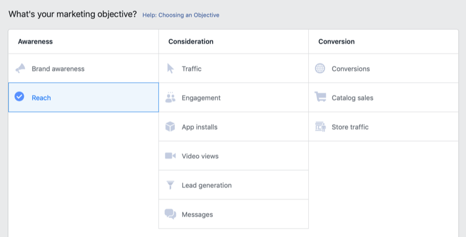Pick the Engagement objective label
The image size is (466, 237).
point(201,98)
